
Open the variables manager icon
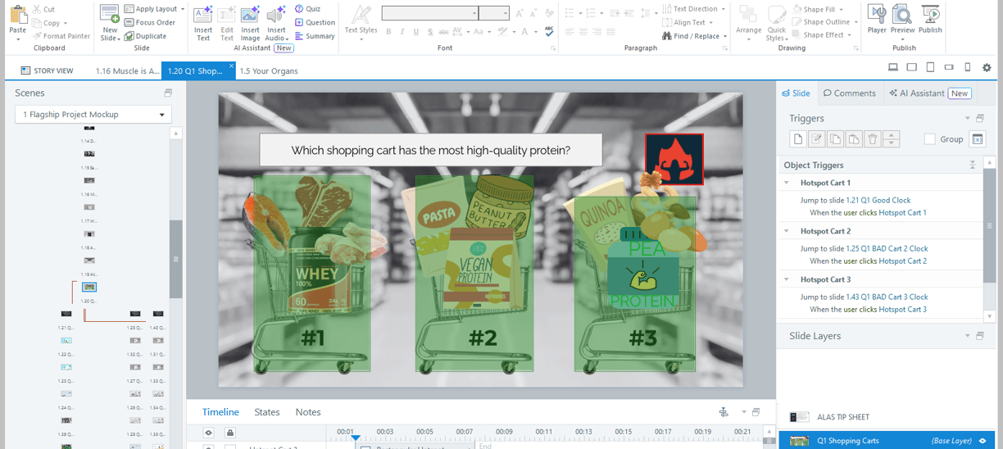[977, 139]
